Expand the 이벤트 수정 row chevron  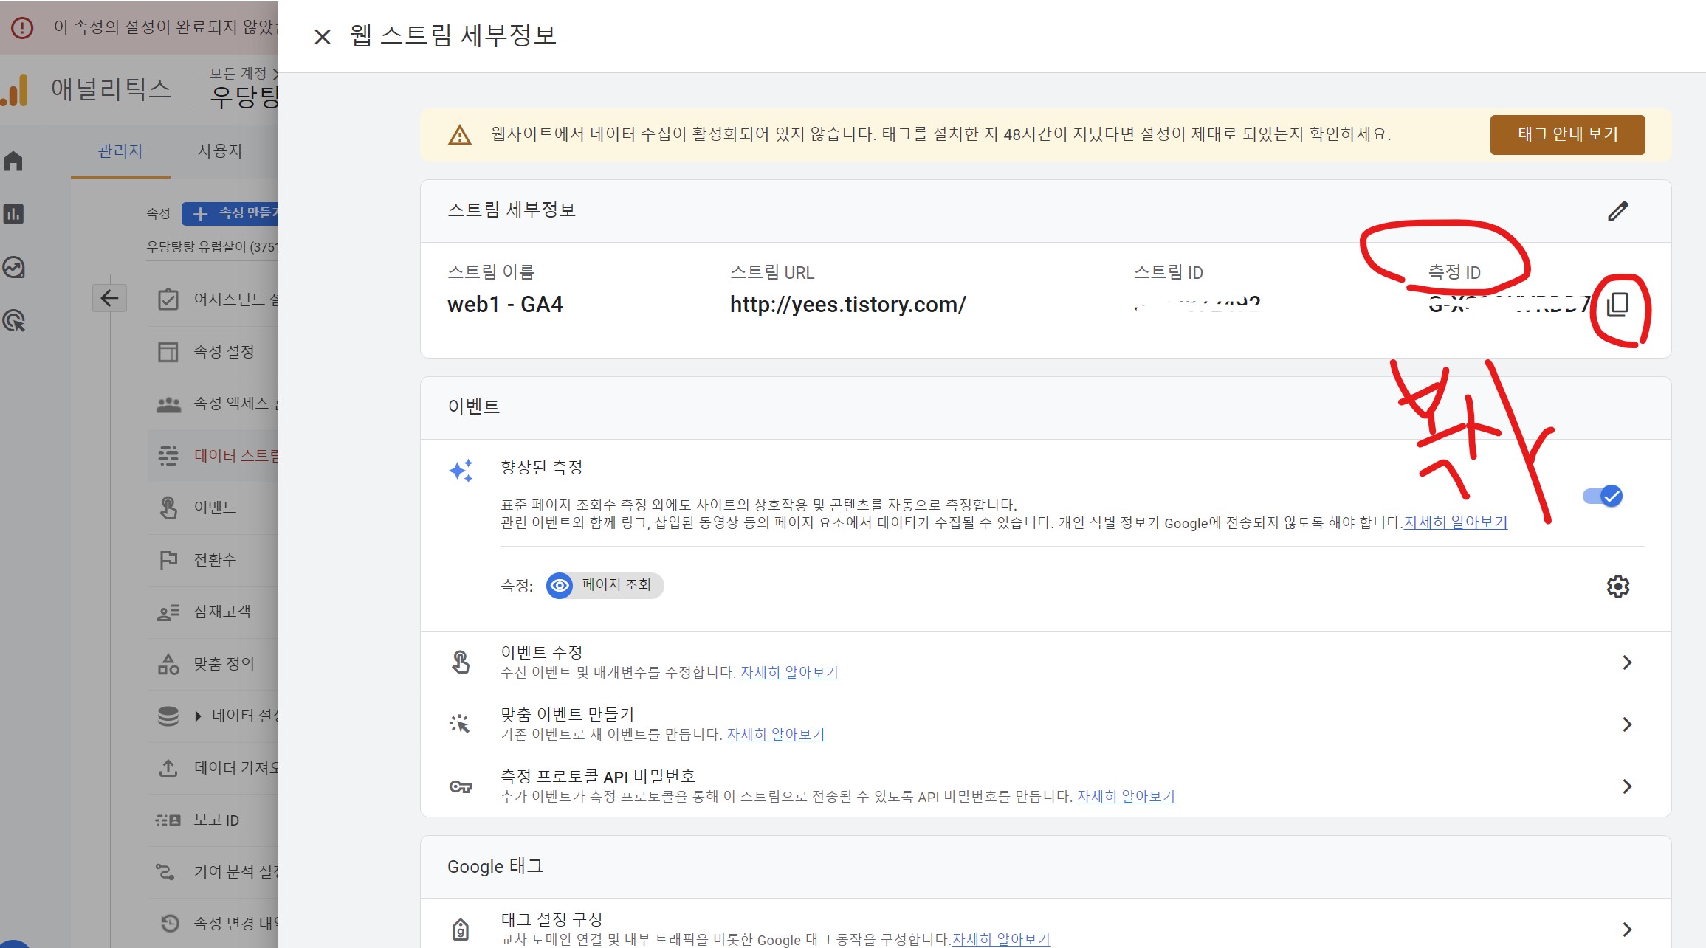pyautogui.click(x=1626, y=662)
